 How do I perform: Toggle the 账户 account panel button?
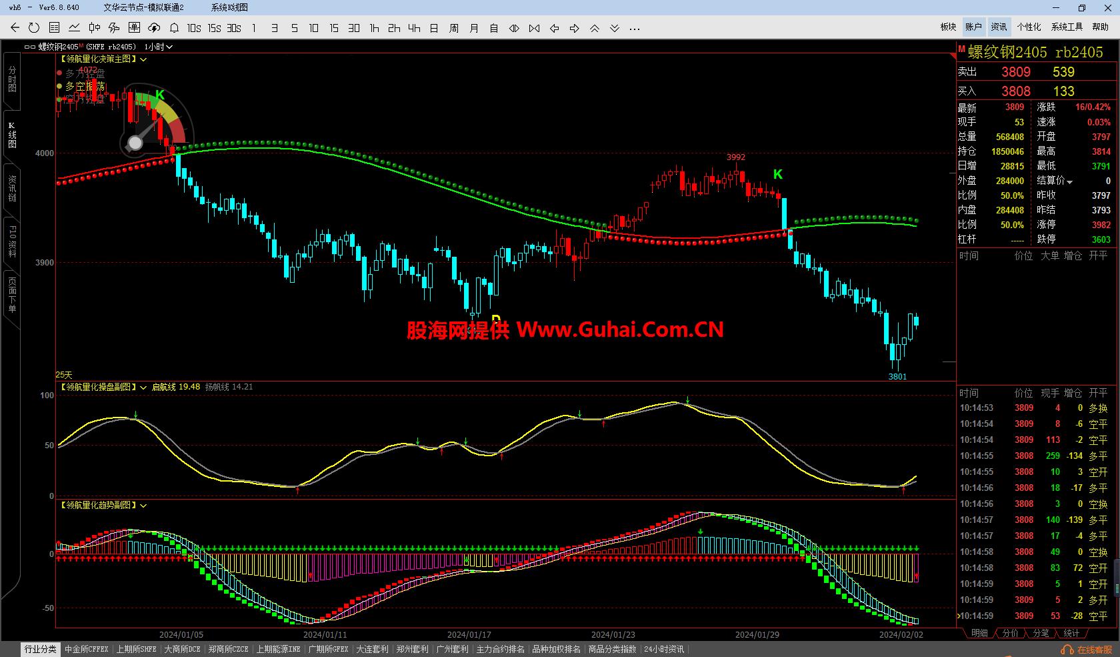tap(973, 27)
